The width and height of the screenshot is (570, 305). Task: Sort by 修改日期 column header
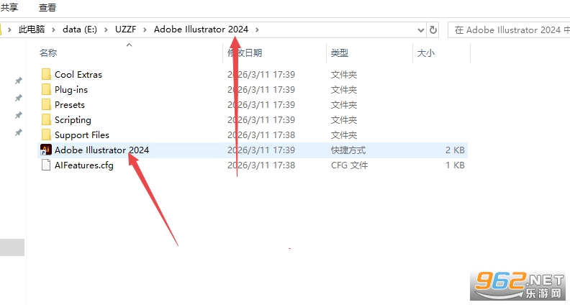click(x=245, y=53)
